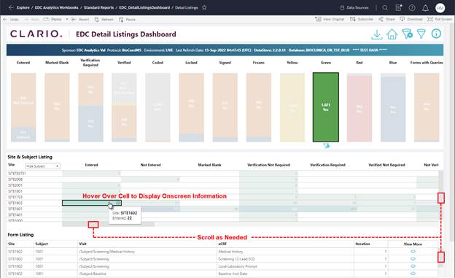Click the Full Screen button

(x=440, y=19)
